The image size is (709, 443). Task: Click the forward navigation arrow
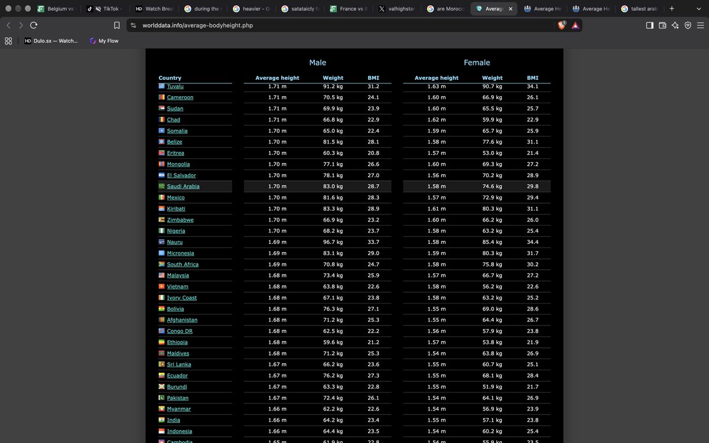pos(21,25)
